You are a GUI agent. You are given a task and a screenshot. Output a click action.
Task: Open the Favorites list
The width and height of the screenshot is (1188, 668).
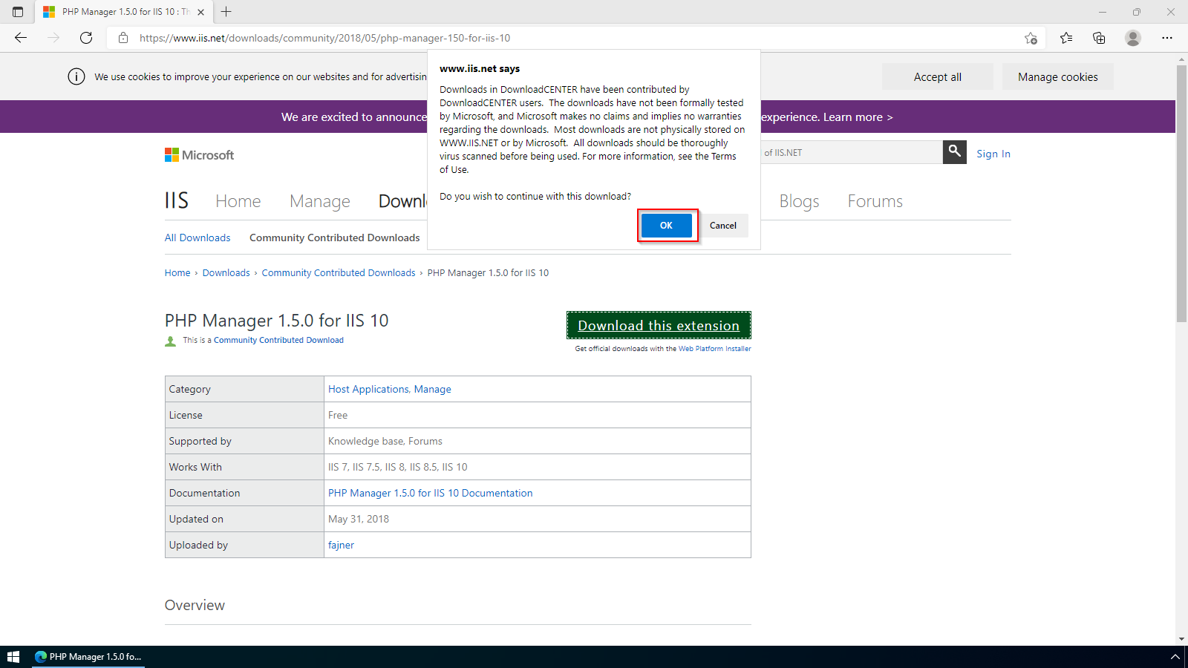click(1066, 38)
